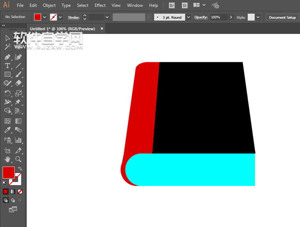Open Adobe Bridge from Br icon
This screenshot has width=300, height=227.
point(171,5)
